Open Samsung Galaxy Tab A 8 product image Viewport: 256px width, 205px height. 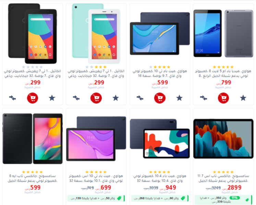(x=33, y=139)
